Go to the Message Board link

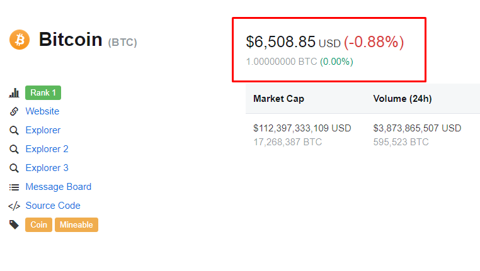58,187
